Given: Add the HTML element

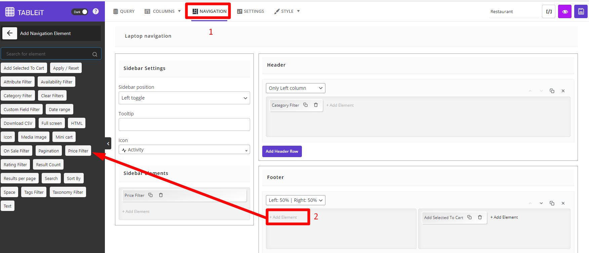Looking at the screenshot, I should [77, 123].
